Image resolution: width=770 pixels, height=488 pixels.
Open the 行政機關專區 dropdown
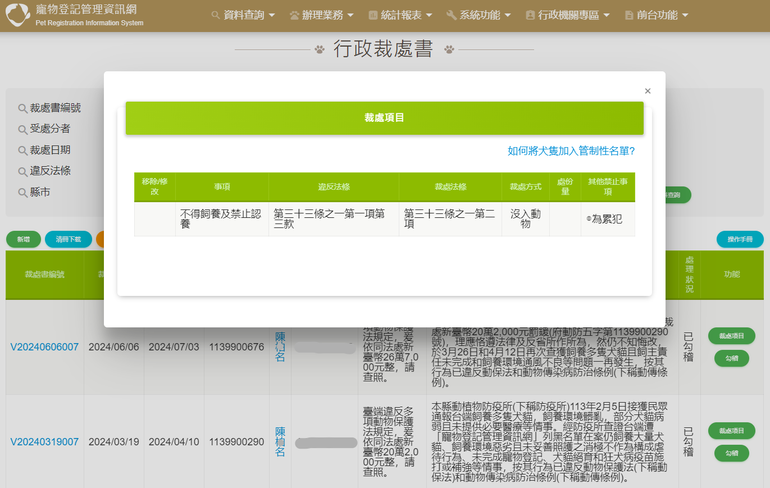tap(568, 16)
